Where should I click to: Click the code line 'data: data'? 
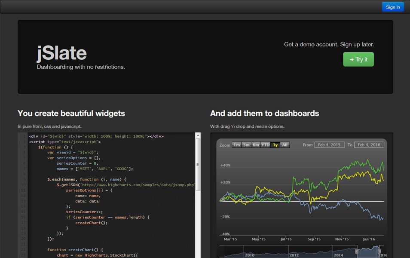[x=87, y=201]
